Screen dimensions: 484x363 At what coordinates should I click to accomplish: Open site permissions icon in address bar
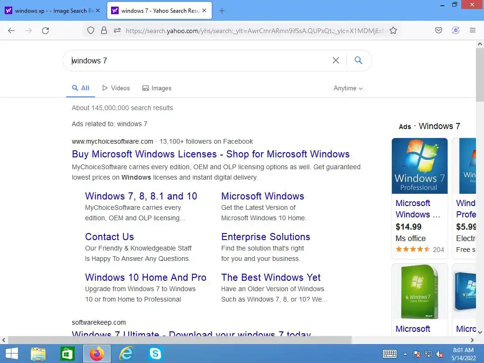point(117,30)
